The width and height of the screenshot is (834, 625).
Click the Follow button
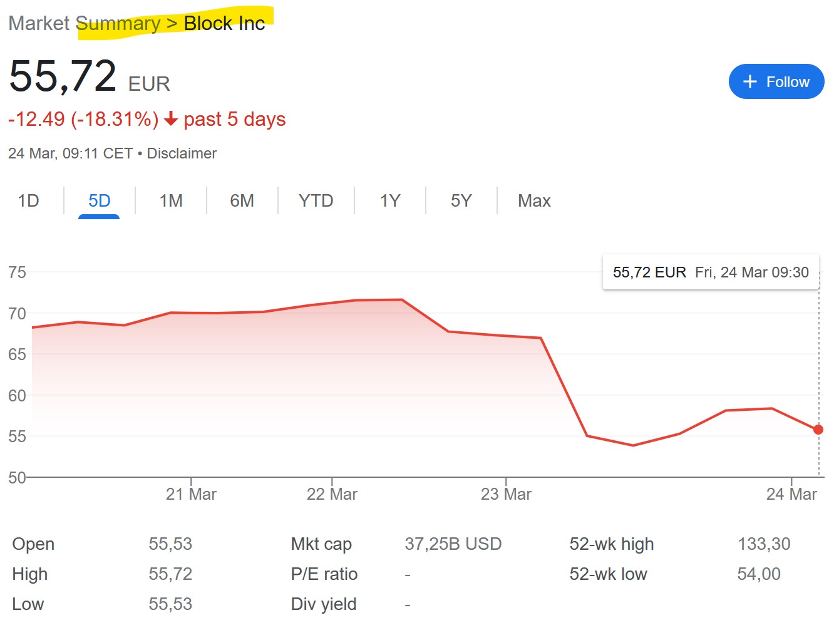[776, 81]
